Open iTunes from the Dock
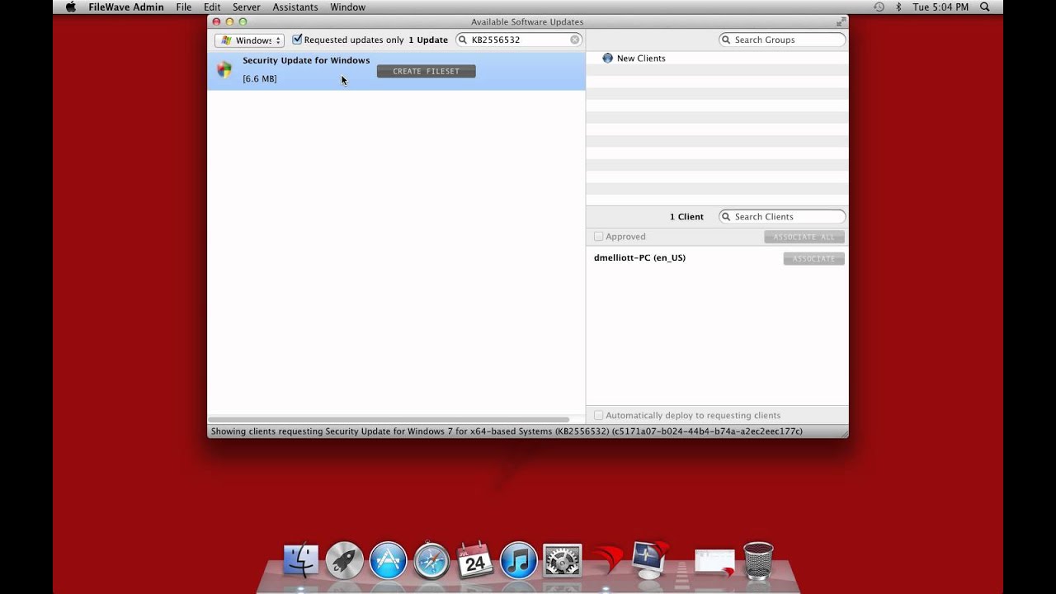 (519, 560)
